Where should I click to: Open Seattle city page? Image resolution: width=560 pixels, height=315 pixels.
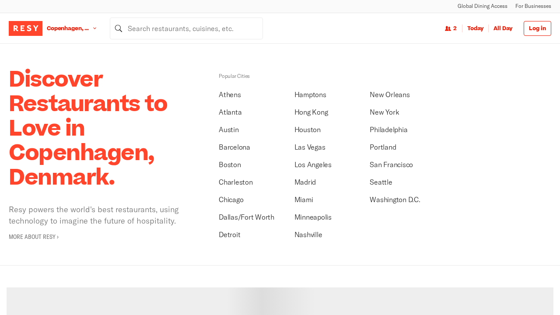pyautogui.click(x=381, y=182)
